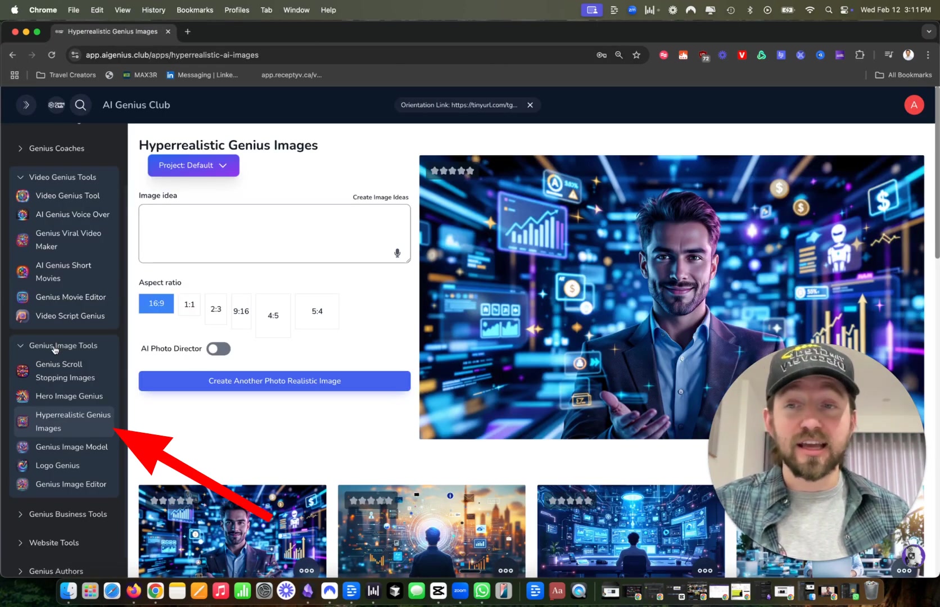This screenshot has height=607, width=940.
Task: Open options on first gallery thumbnail
Action: 306,570
